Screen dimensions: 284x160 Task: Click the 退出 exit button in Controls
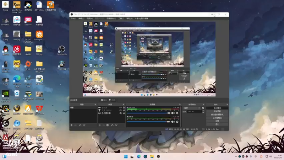click(217, 124)
